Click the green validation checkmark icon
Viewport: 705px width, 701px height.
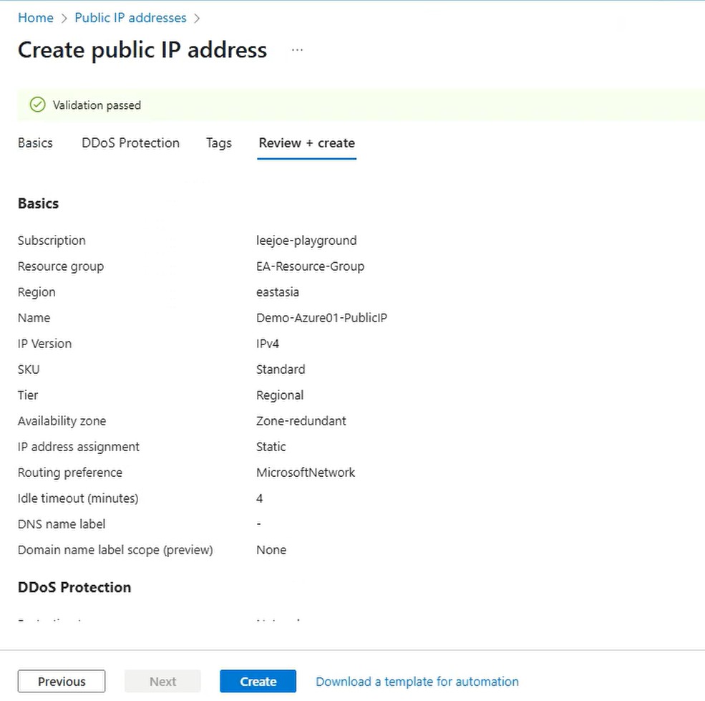click(37, 105)
